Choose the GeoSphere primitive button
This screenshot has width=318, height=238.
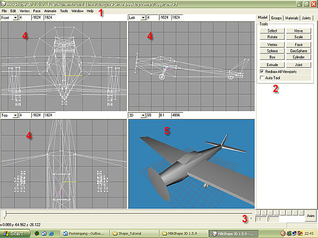(x=298, y=51)
